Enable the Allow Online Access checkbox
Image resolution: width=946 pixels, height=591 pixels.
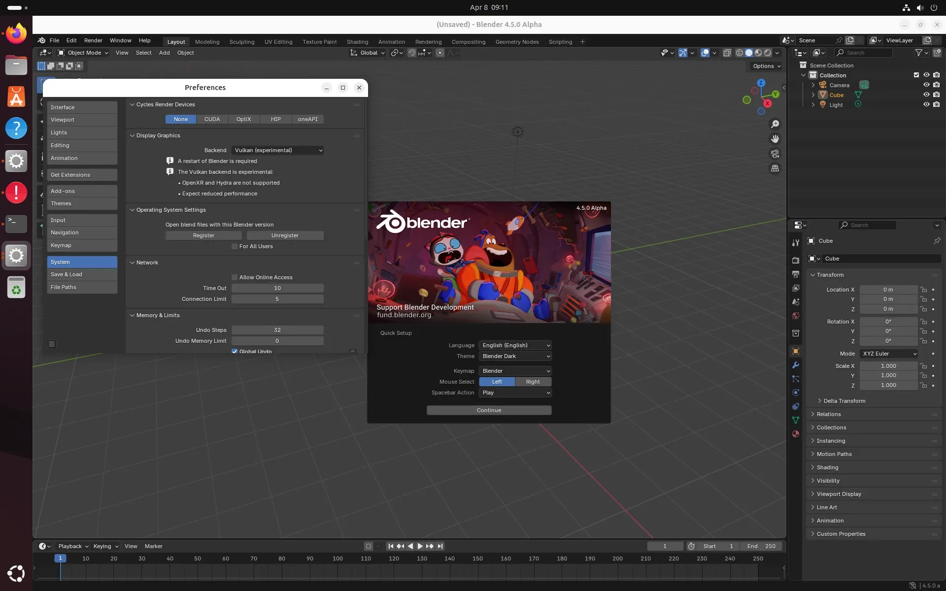(235, 277)
